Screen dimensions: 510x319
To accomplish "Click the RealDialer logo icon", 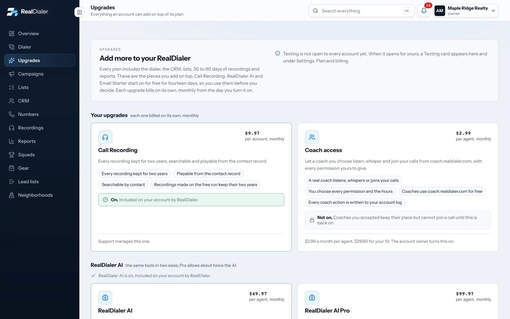I will (12, 12).
